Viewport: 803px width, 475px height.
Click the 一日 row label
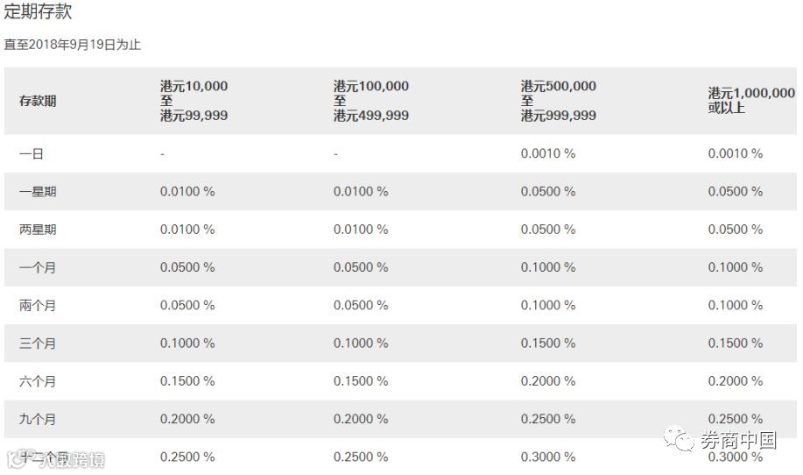(x=32, y=153)
